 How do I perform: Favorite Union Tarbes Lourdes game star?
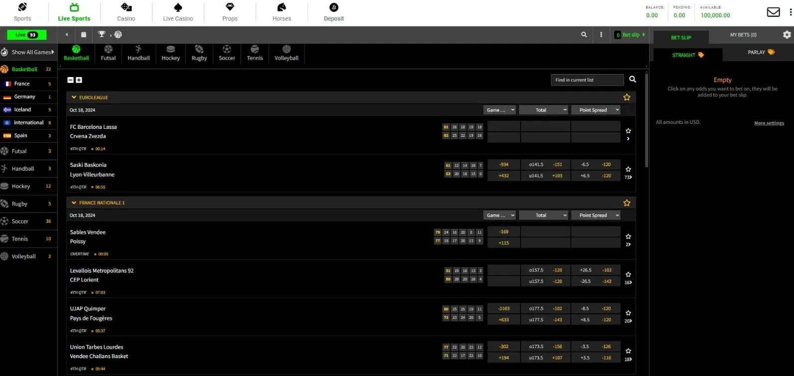[x=628, y=351]
